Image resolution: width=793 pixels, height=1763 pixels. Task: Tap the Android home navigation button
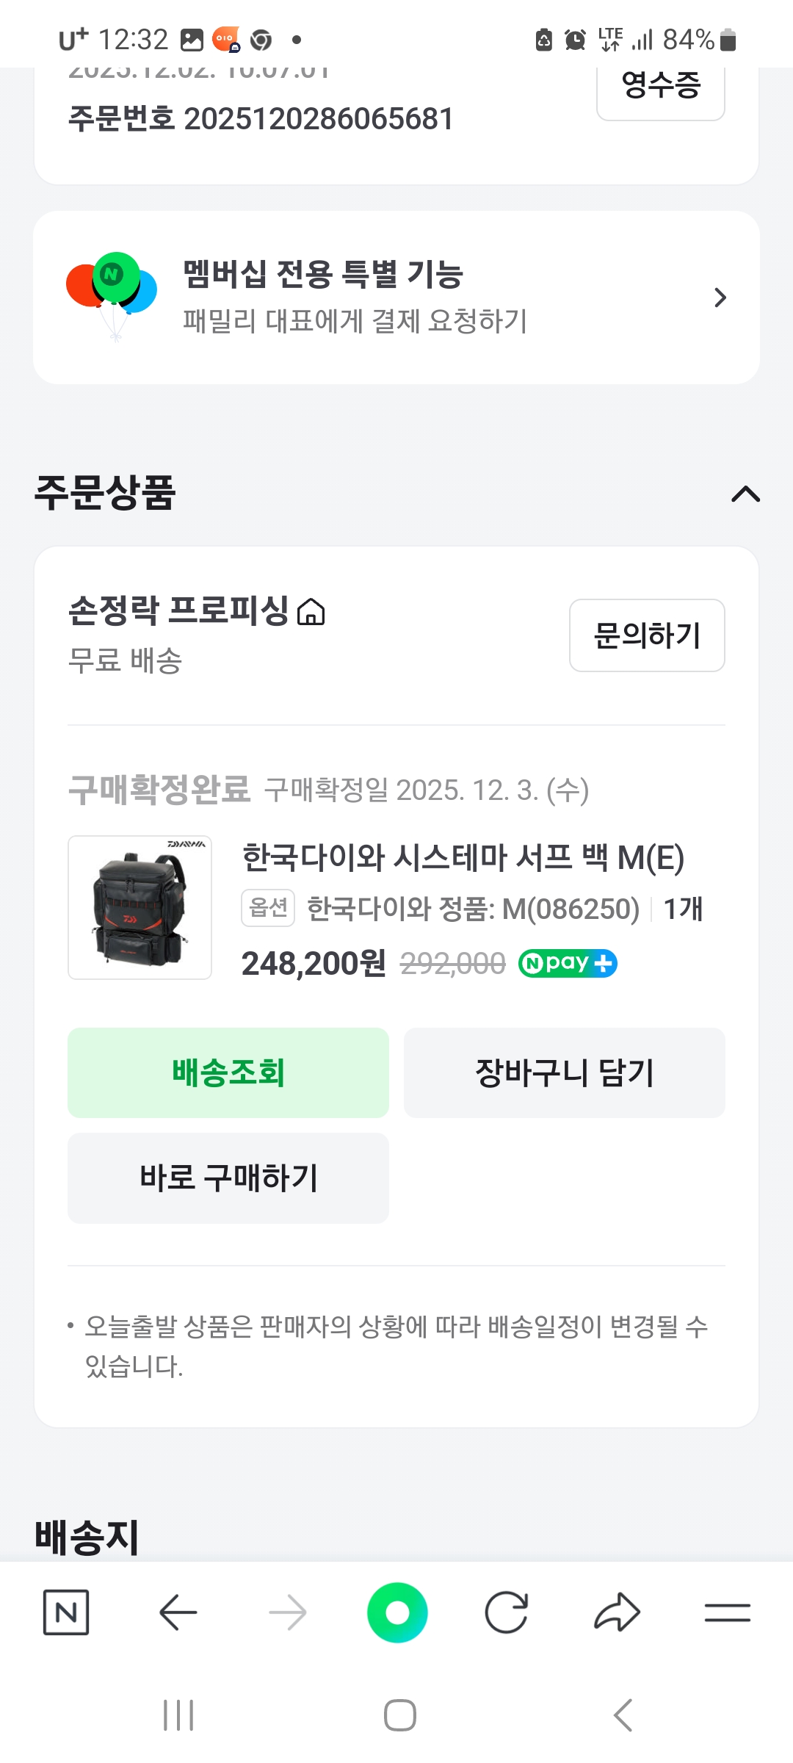coord(400,1715)
